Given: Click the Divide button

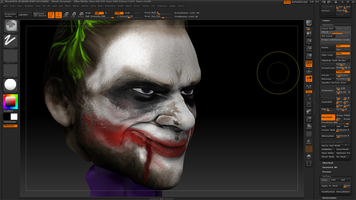Looking at the screenshot, I should pos(328,48).
